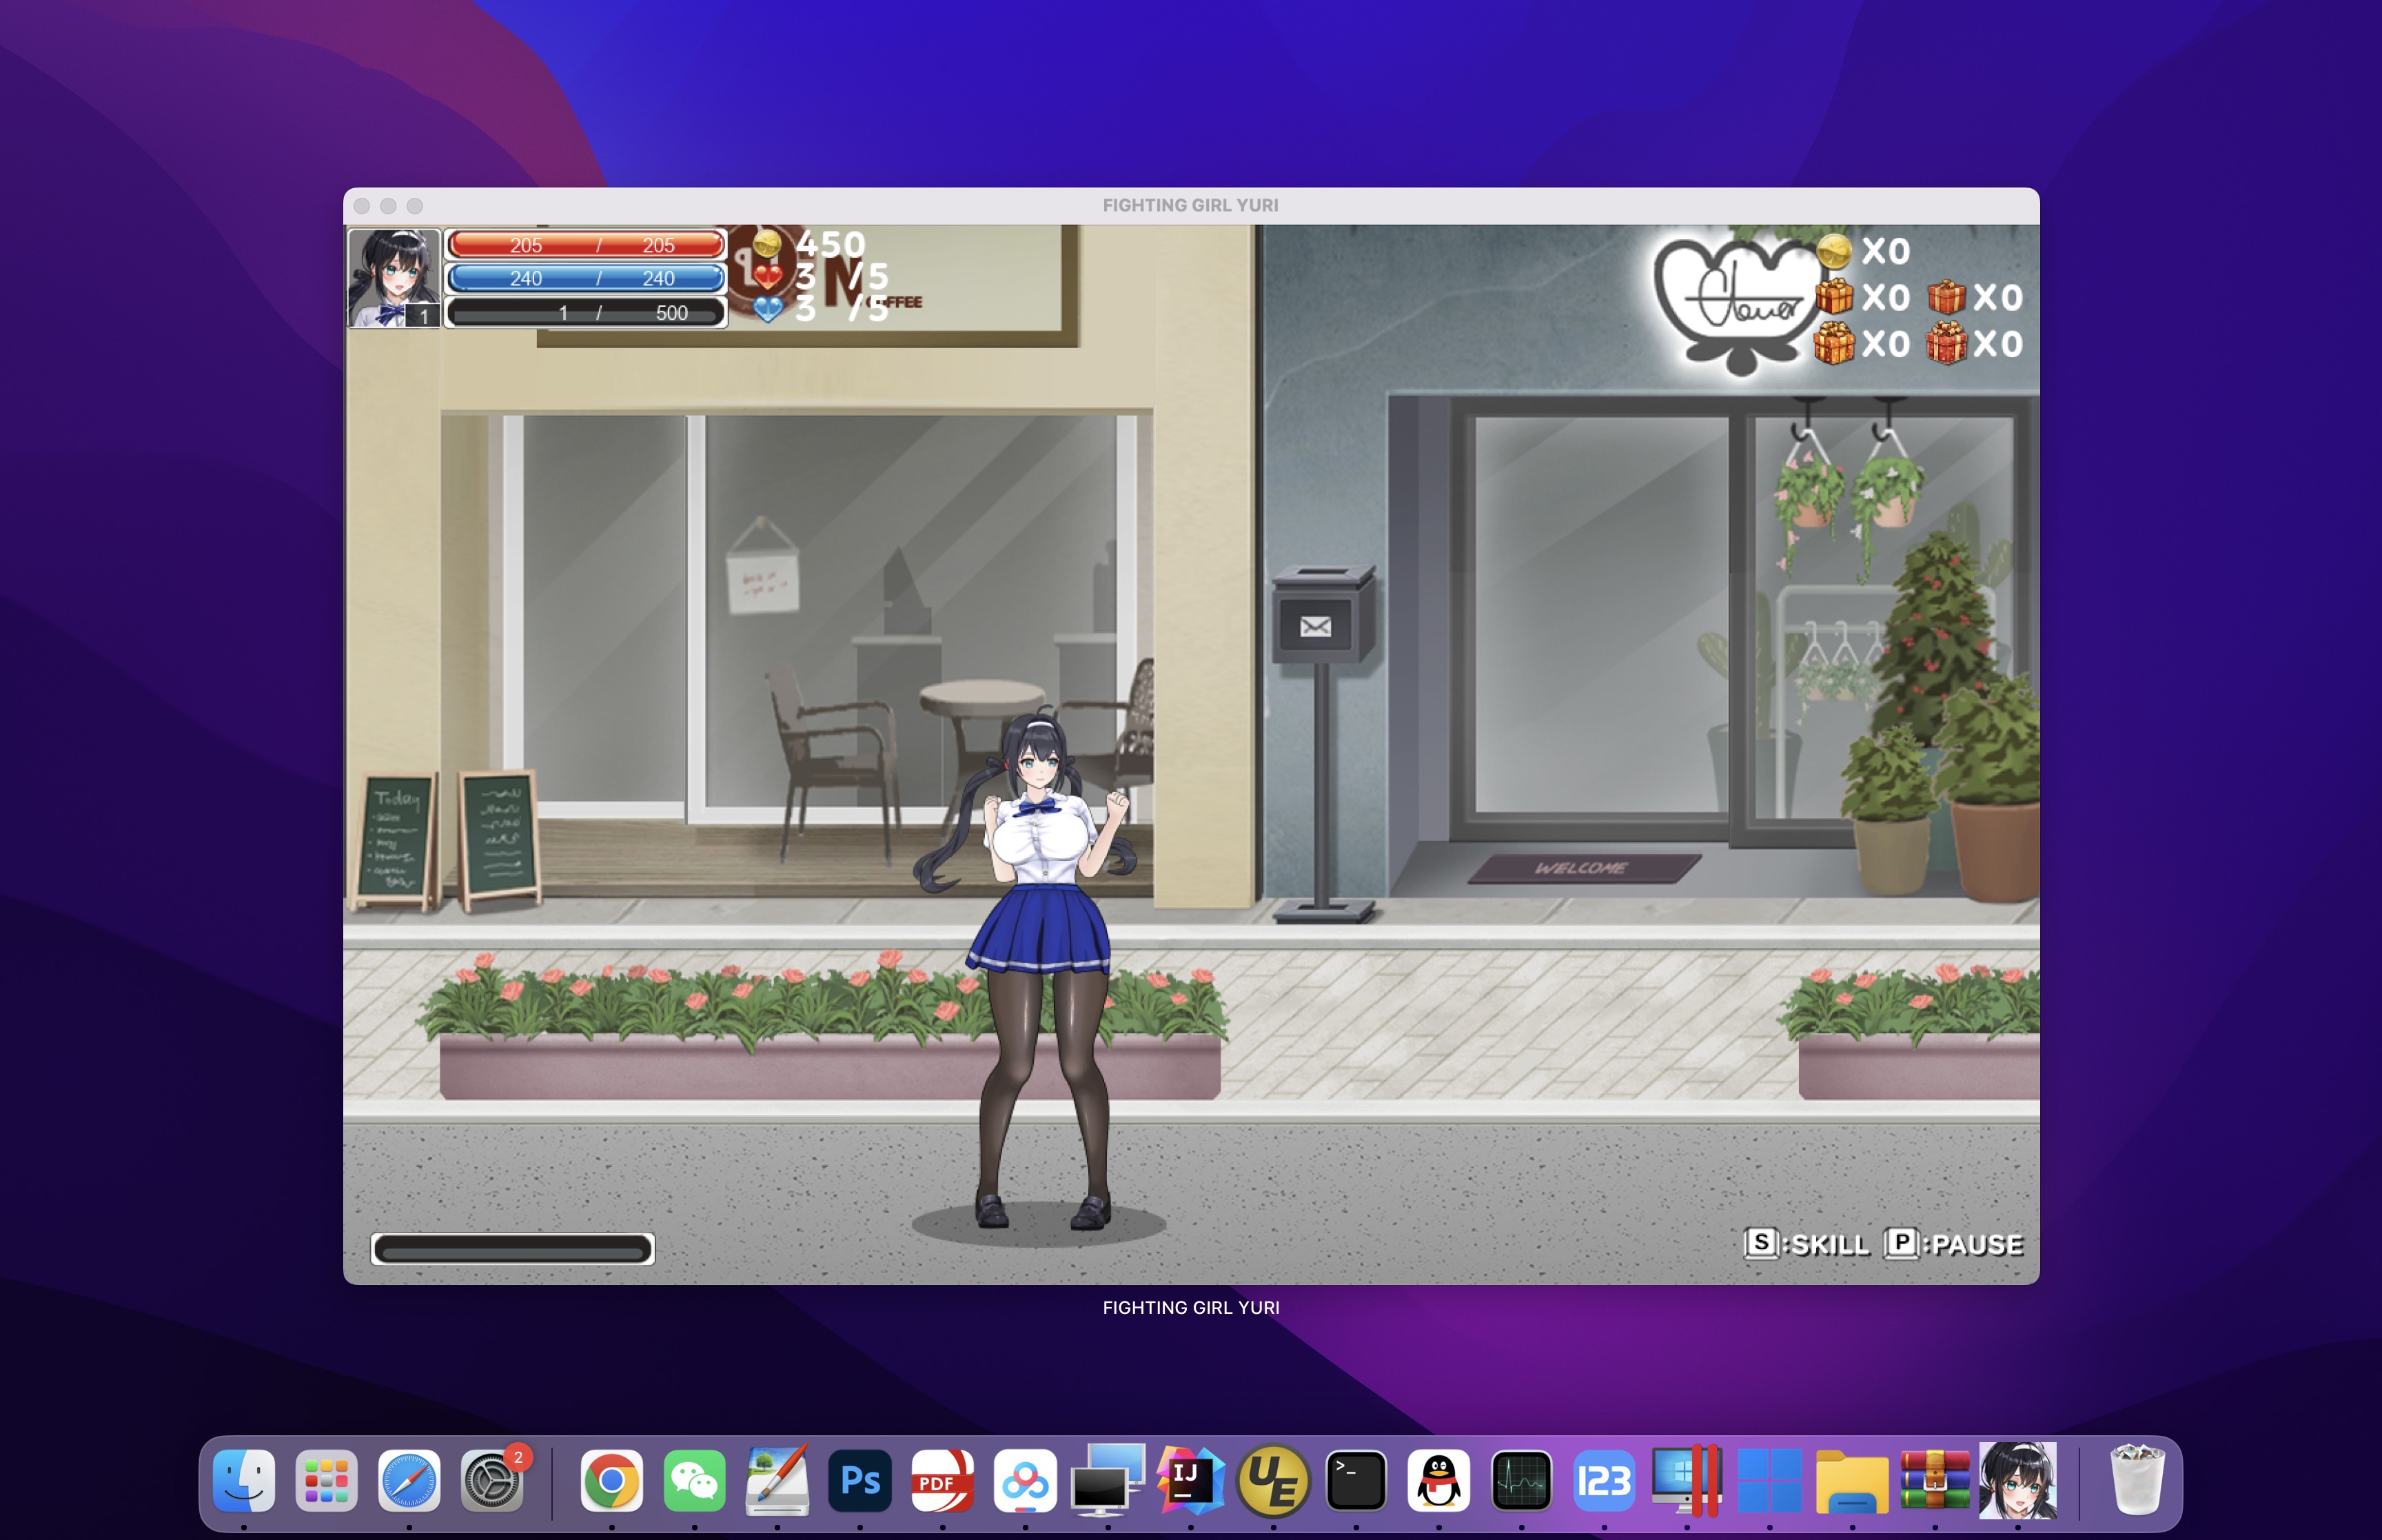The height and width of the screenshot is (1540, 2382).
Task: Click the experience bar showing 1 / 500
Action: 586,312
